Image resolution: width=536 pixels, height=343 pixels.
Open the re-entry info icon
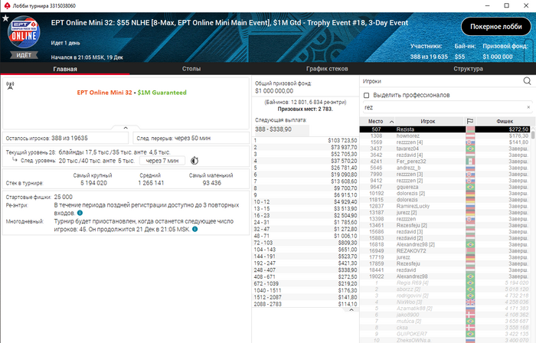pyautogui.click(x=80, y=213)
